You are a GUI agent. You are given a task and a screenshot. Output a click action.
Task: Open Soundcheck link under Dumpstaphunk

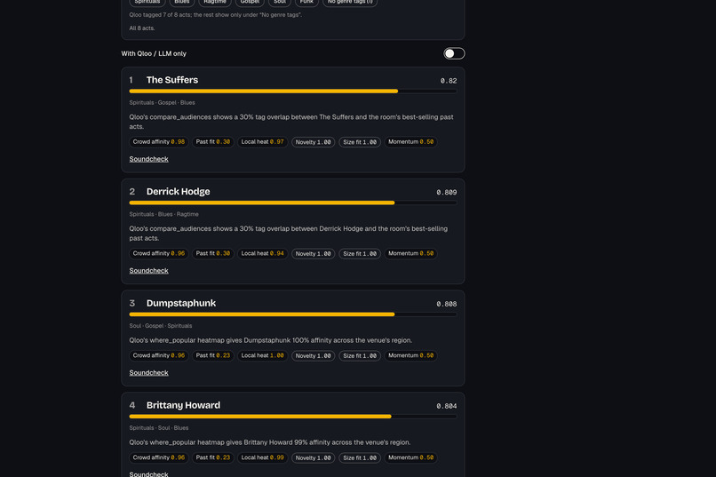pyautogui.click(x=149, y=372)
